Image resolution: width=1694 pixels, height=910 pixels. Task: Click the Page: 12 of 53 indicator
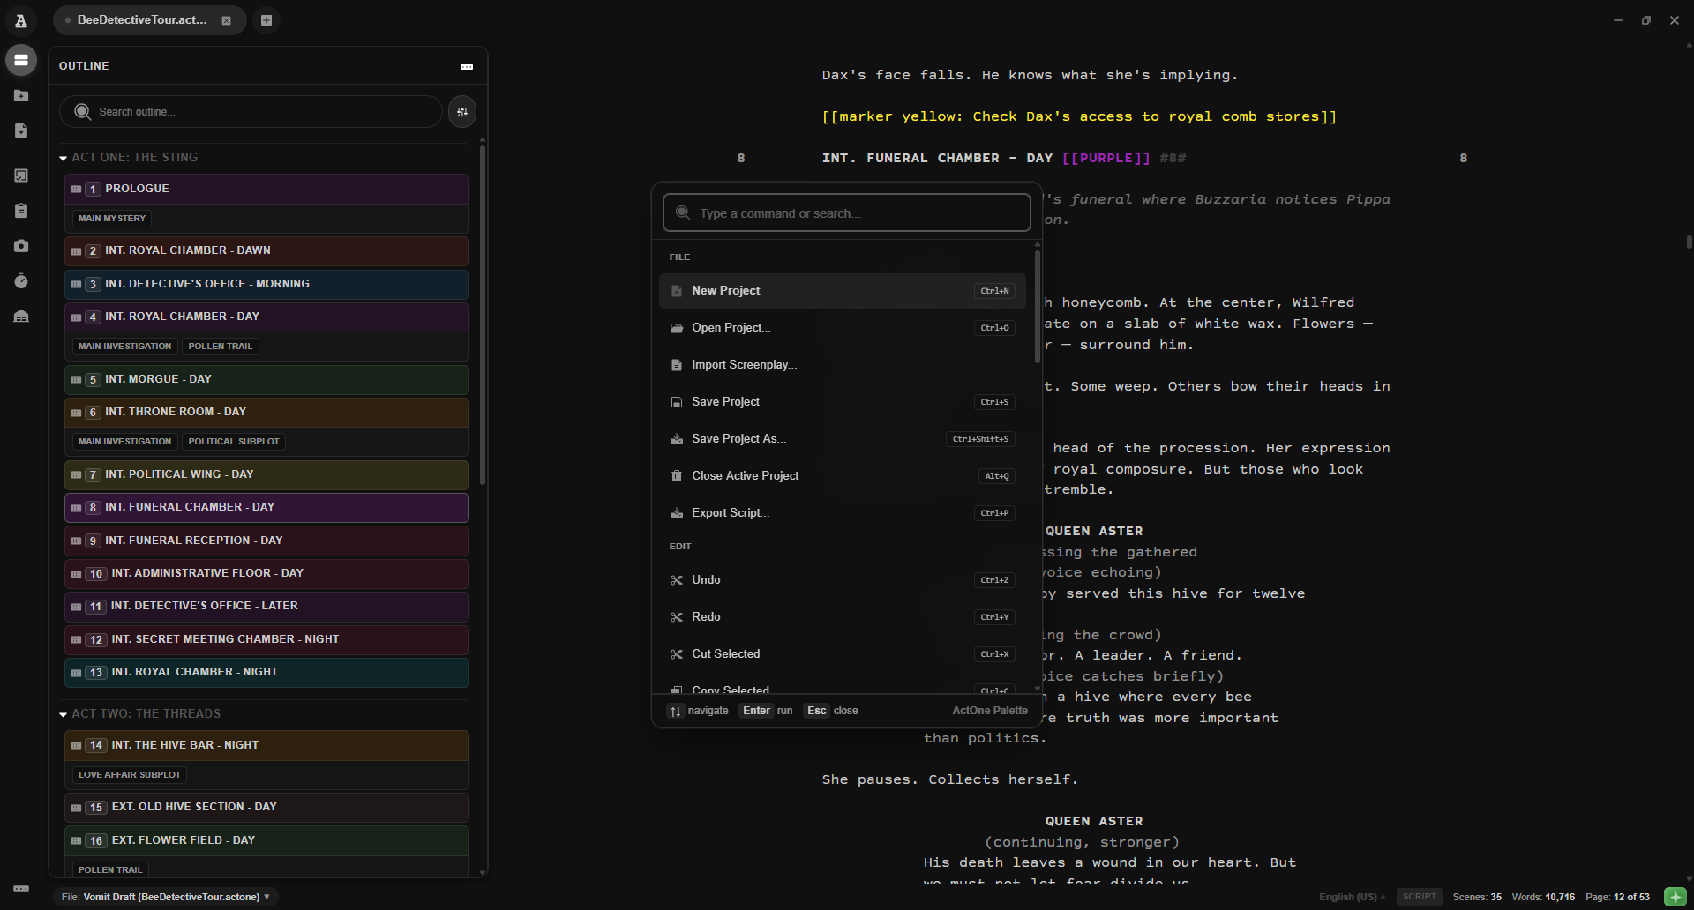click(x=1617, y=897)
